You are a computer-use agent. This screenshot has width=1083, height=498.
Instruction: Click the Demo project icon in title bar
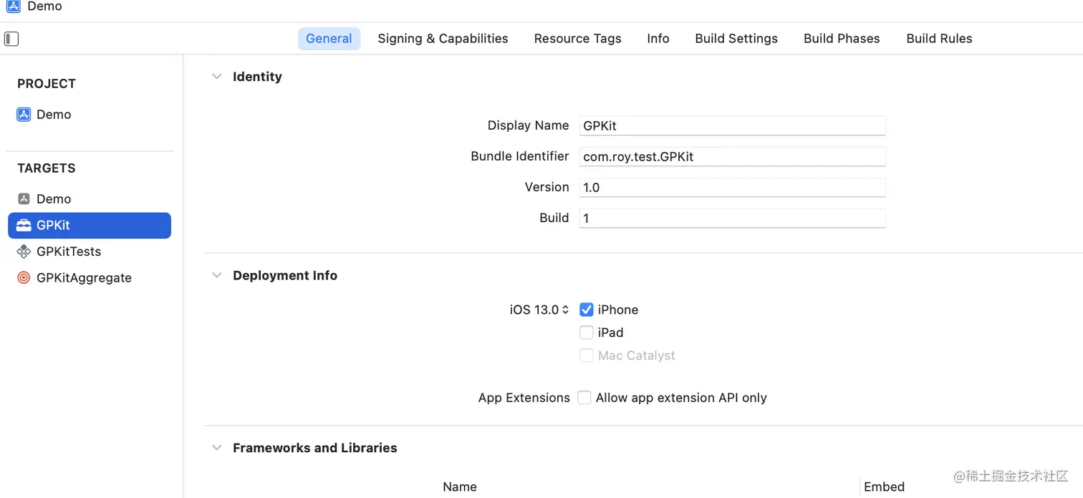tap(13, 6)
